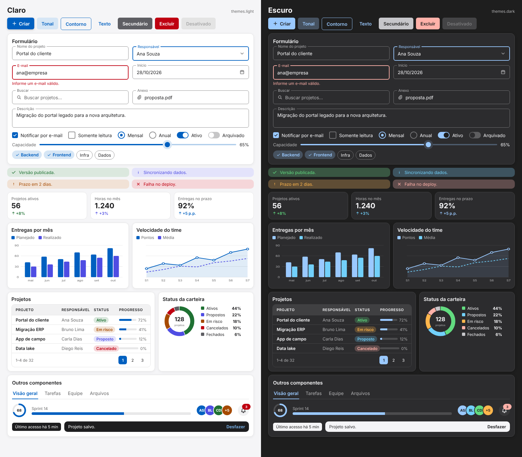Click light 'Criar' button
Image resolution: width=522 pixels, height=457 pixels.
(21, 24)
